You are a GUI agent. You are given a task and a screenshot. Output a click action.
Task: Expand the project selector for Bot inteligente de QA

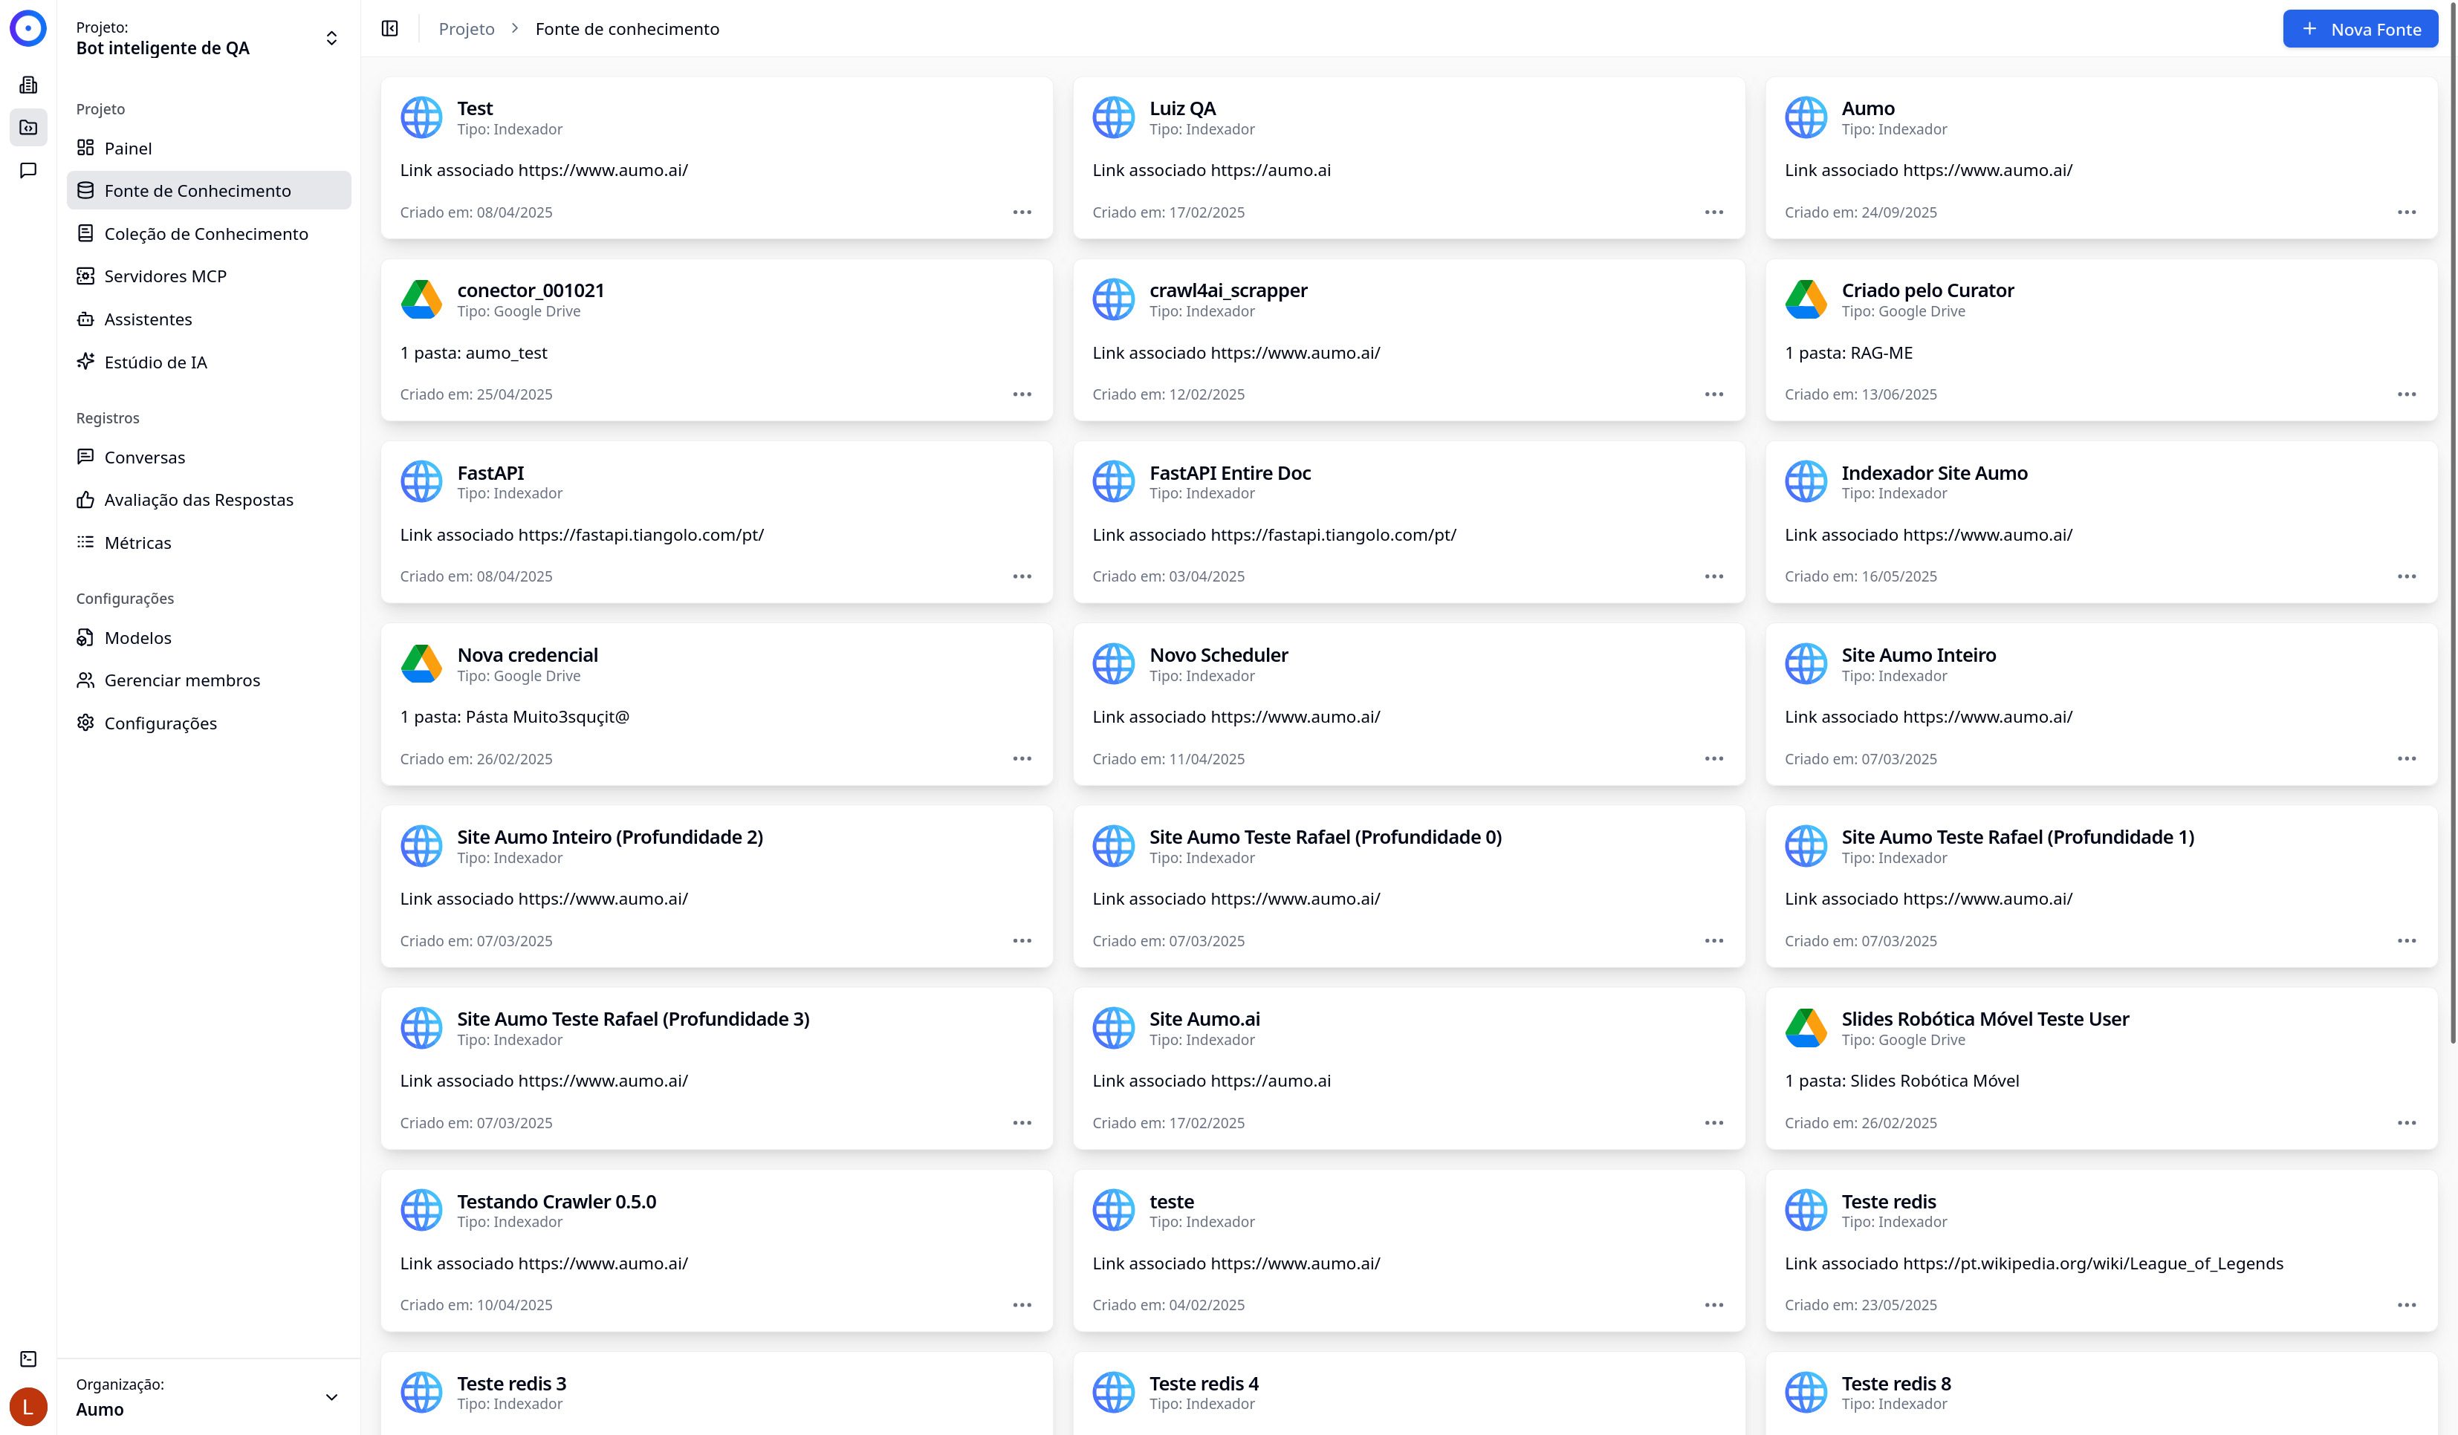coord(331,37)
